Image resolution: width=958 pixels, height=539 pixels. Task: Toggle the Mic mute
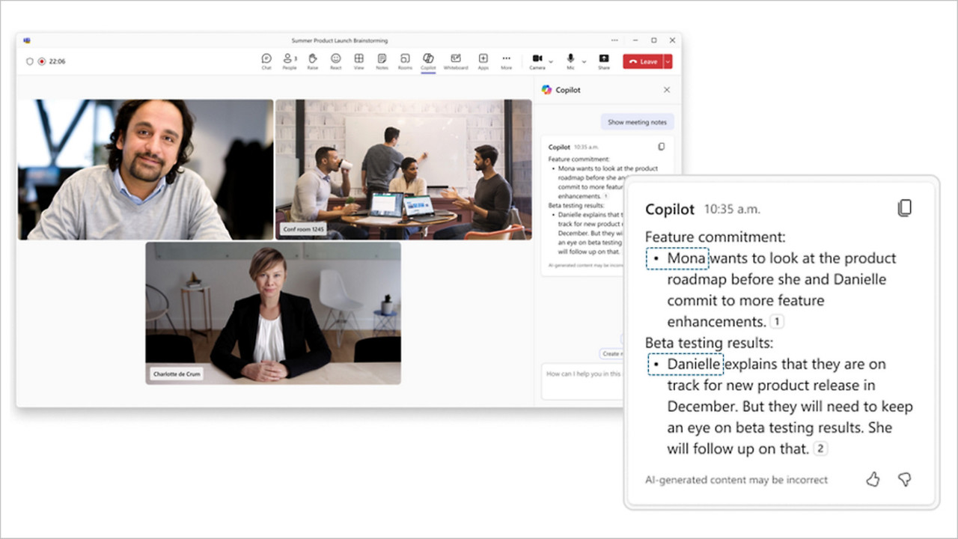(570, 61)
